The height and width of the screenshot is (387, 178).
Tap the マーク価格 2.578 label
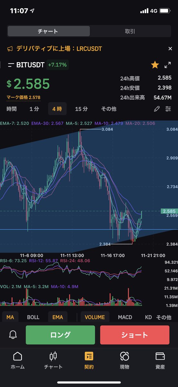[23, 97]
